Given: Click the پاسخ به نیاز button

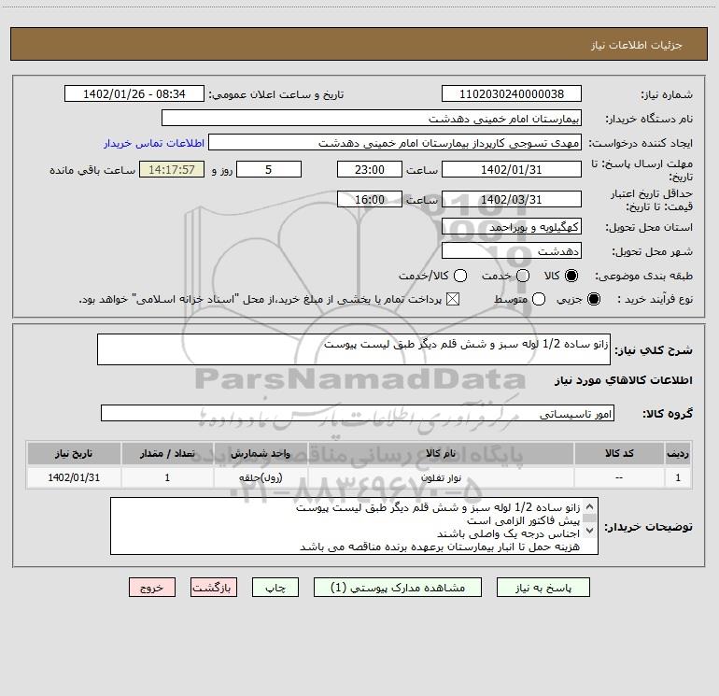Looking at the screenshot, I should point(543,588).
